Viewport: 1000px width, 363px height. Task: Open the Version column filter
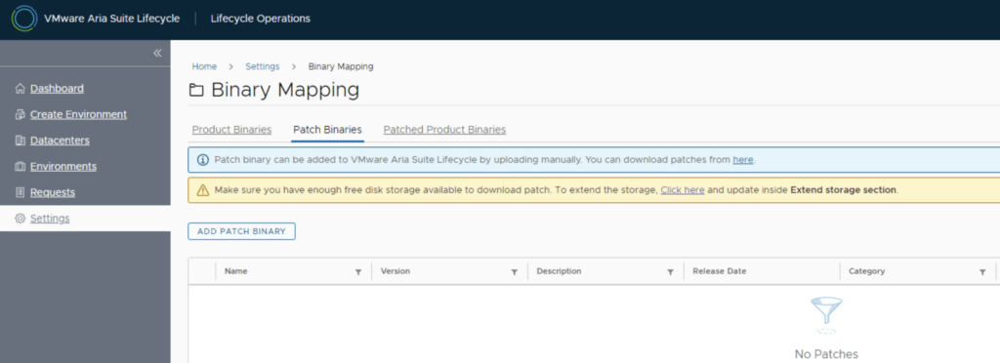pyautogui.click(x=514, y=272)
